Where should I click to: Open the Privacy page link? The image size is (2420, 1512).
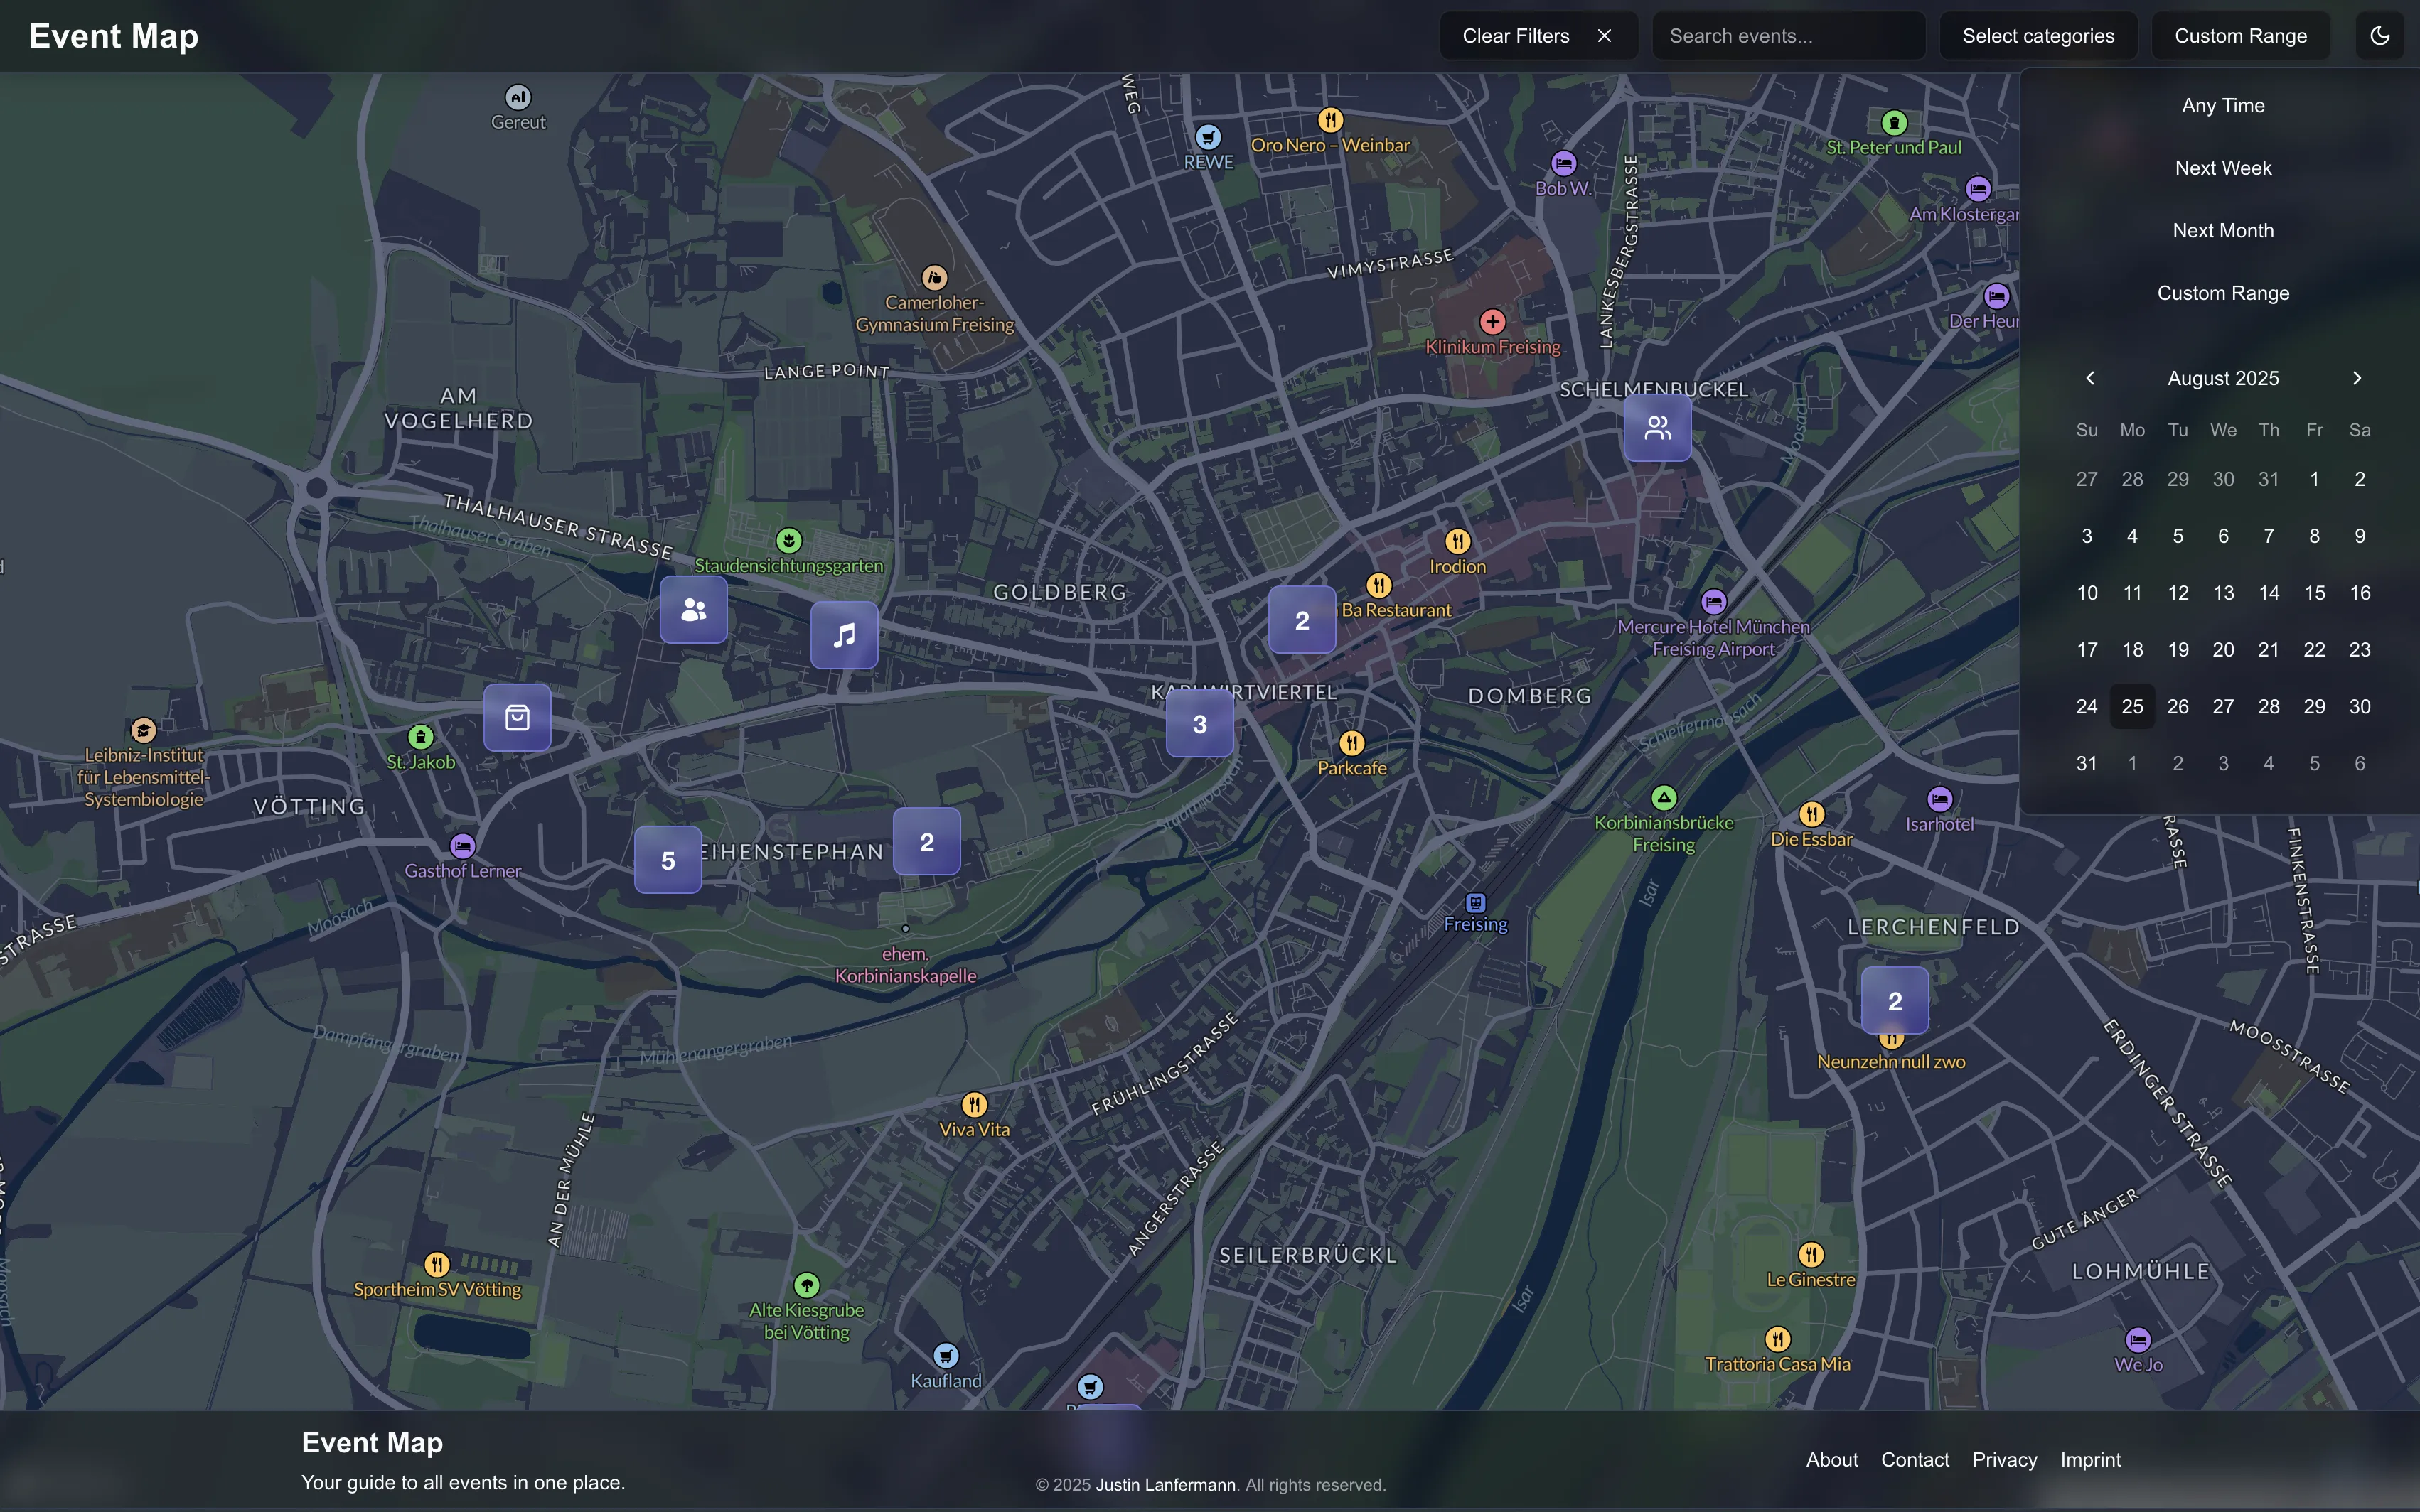(x=2004, y=1459)
